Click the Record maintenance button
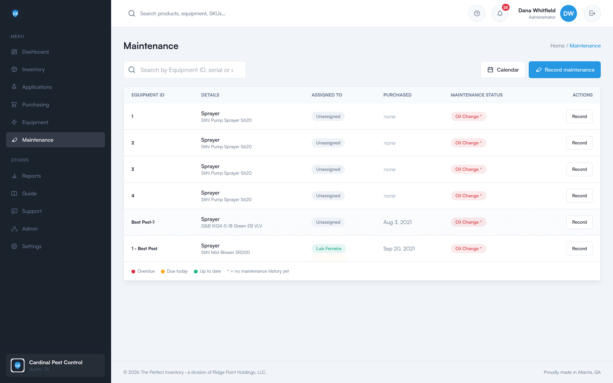The width and height of the screenshot is (613, 383). [564, 70]
